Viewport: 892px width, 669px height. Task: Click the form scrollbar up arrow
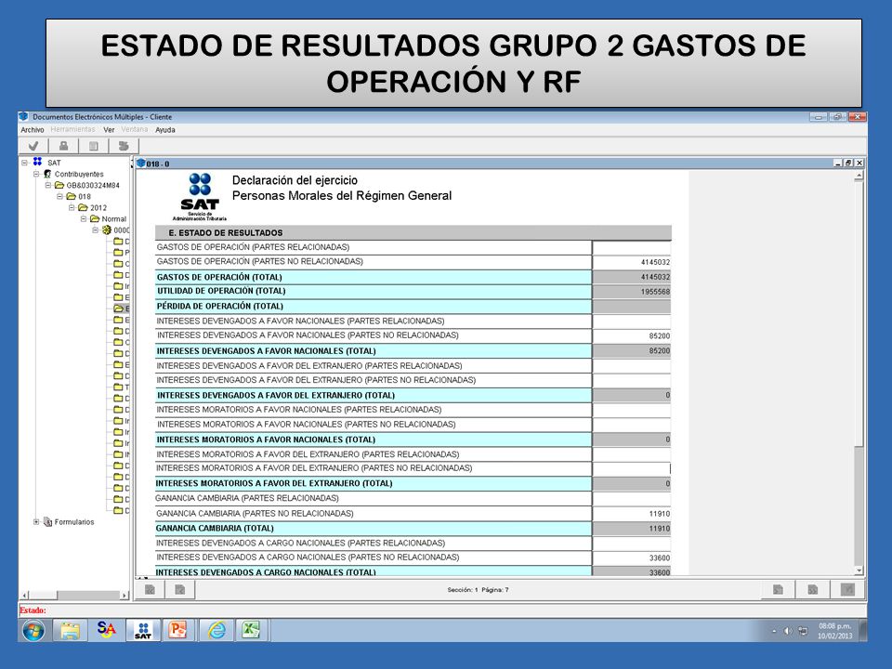click(859, 176)
